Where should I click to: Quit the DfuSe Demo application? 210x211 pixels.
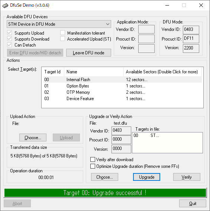coord(193,203)
